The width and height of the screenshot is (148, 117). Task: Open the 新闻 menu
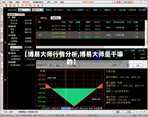(x=17, y=2)
